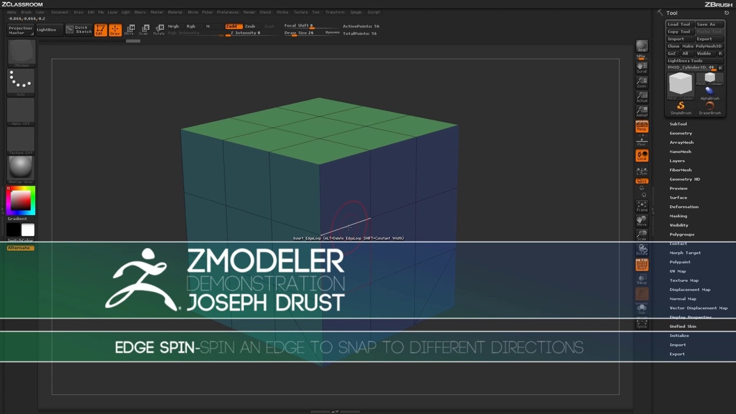
Task: Expand the Polygroups subpalette
Action: click(682, 235)
